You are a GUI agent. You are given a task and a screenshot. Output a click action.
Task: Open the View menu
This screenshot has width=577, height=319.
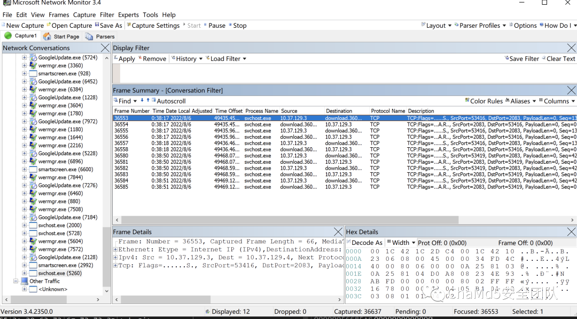37,15
